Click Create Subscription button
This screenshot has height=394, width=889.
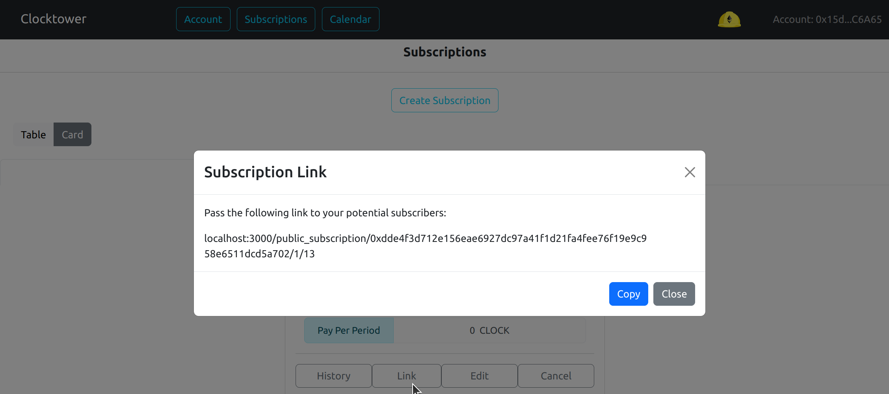click(x=444, y=100)
